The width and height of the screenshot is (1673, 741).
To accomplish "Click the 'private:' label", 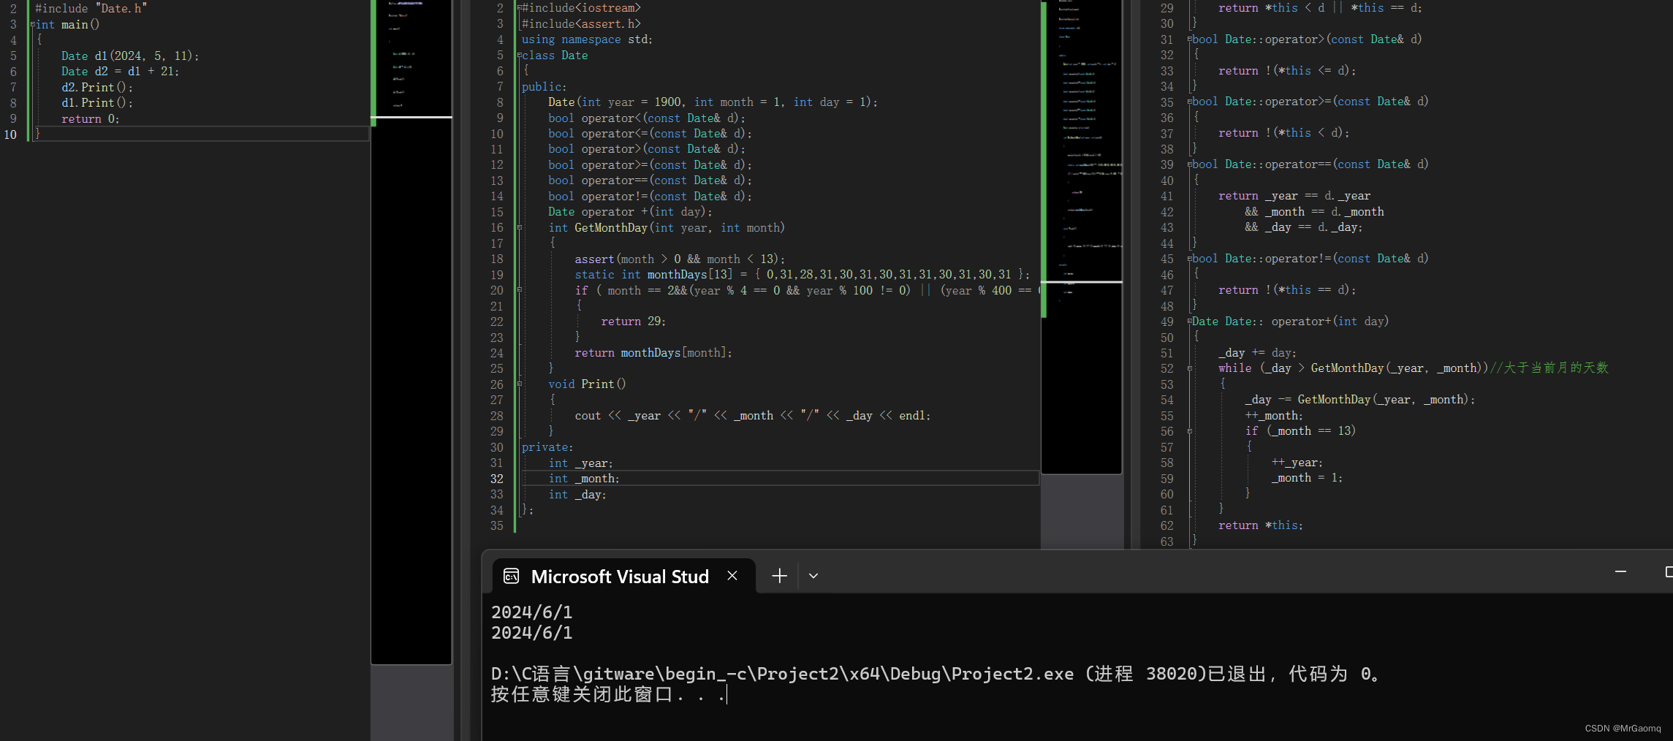I will coord(547,447).
